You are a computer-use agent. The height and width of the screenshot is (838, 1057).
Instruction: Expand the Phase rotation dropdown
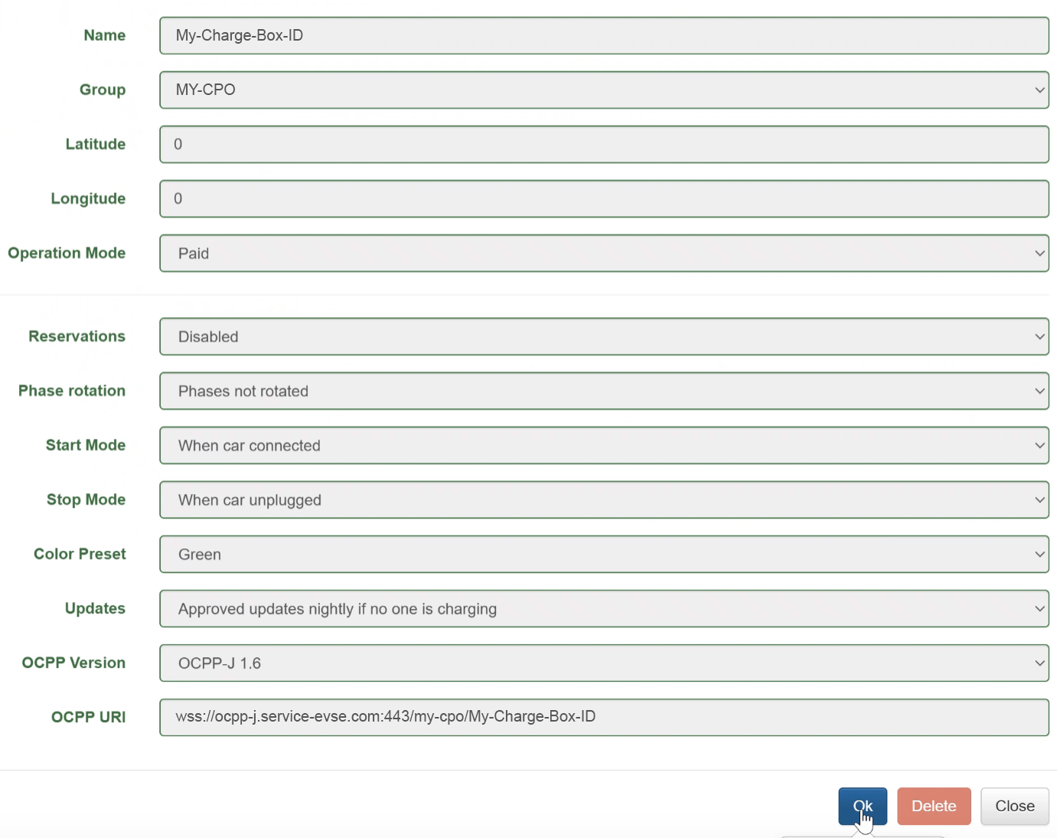pyautogui.click(x=603, y=391)
